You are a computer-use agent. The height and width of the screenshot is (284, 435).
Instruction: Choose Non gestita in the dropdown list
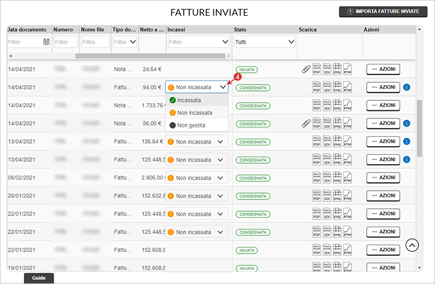point(190,125)
